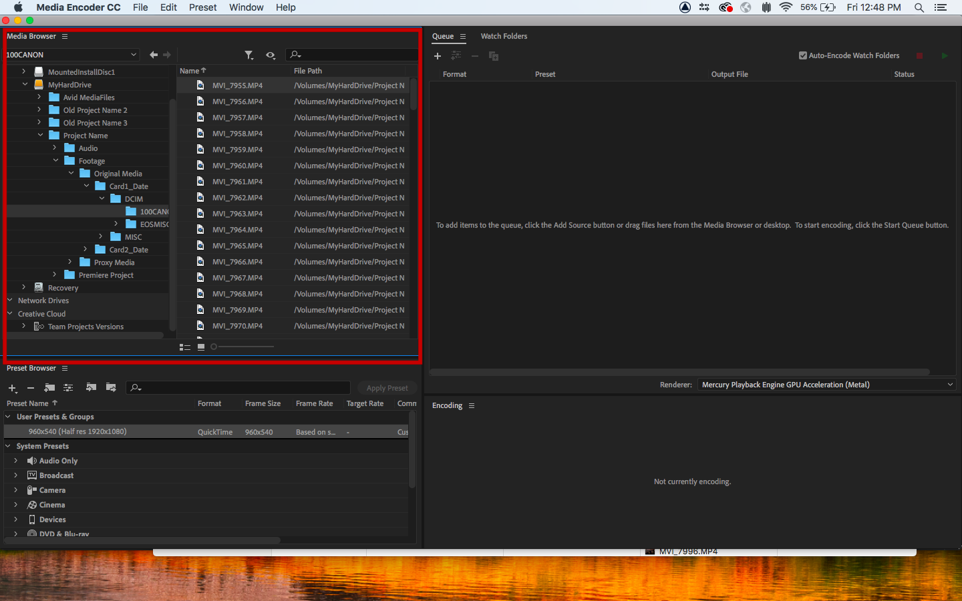Click the Target Rate column header
962x601 pixels.
pos(365,403)
